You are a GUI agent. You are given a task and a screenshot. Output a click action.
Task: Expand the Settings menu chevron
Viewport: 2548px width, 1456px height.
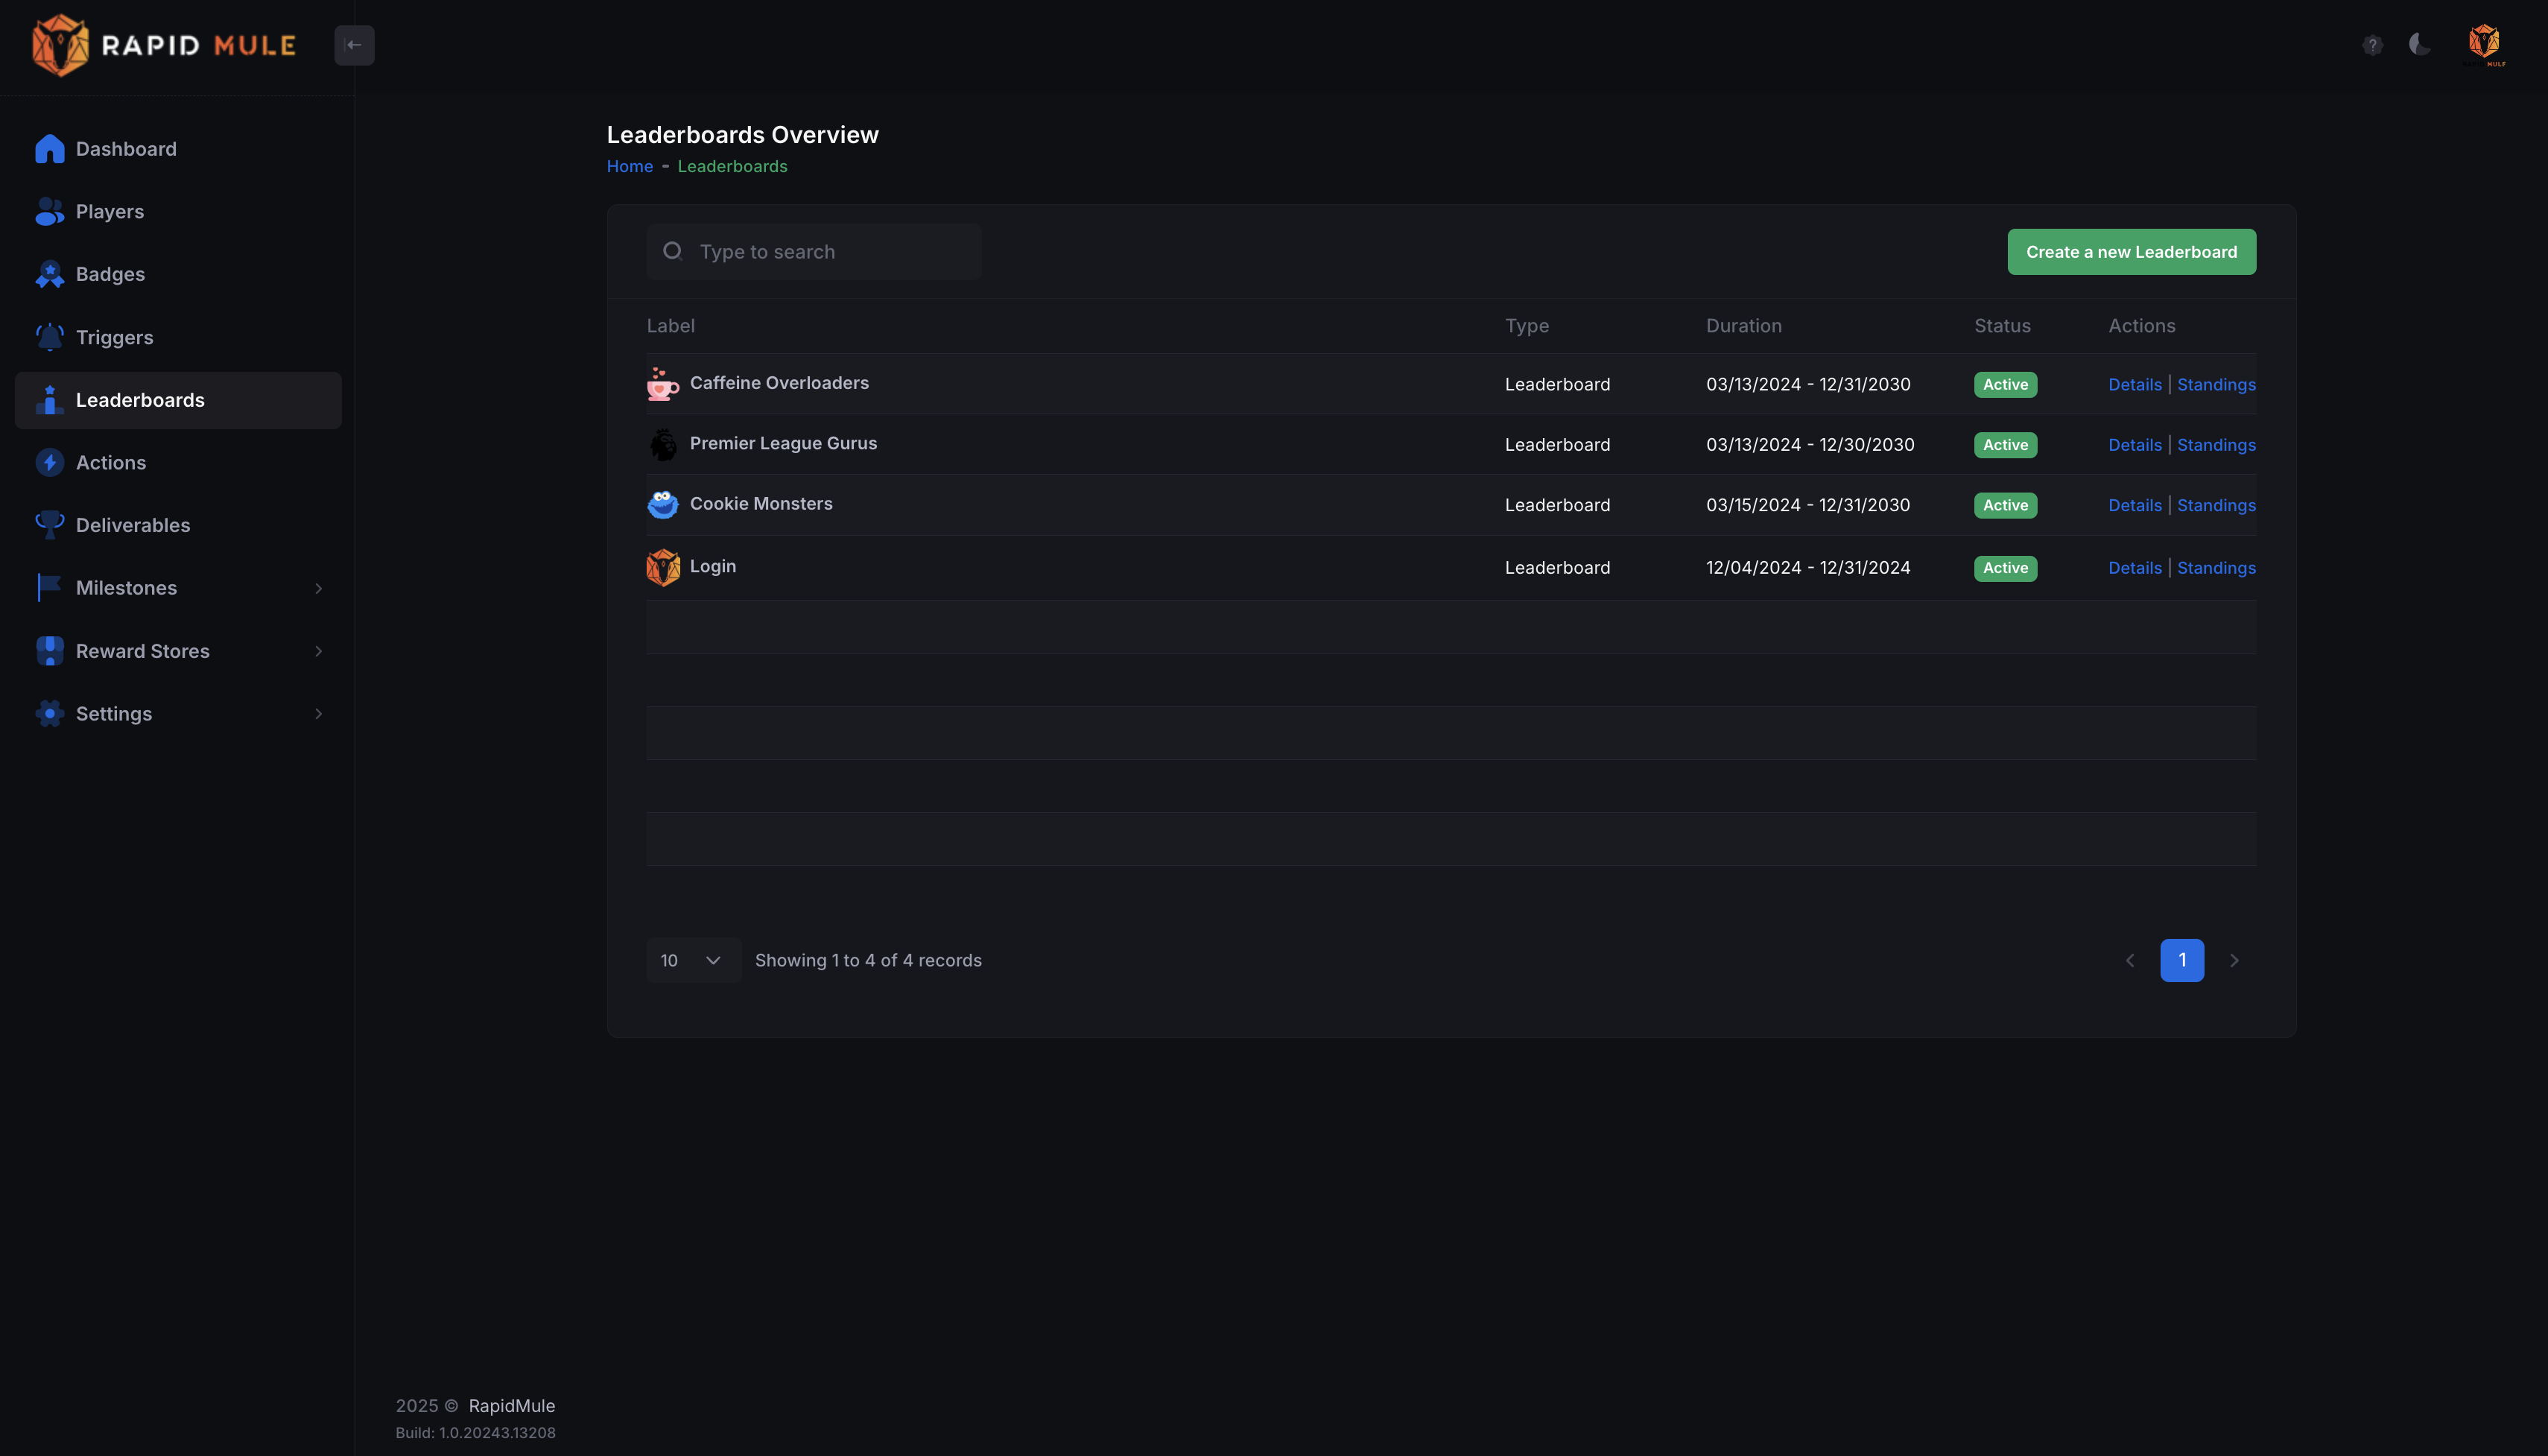click(x=318, y=714)
